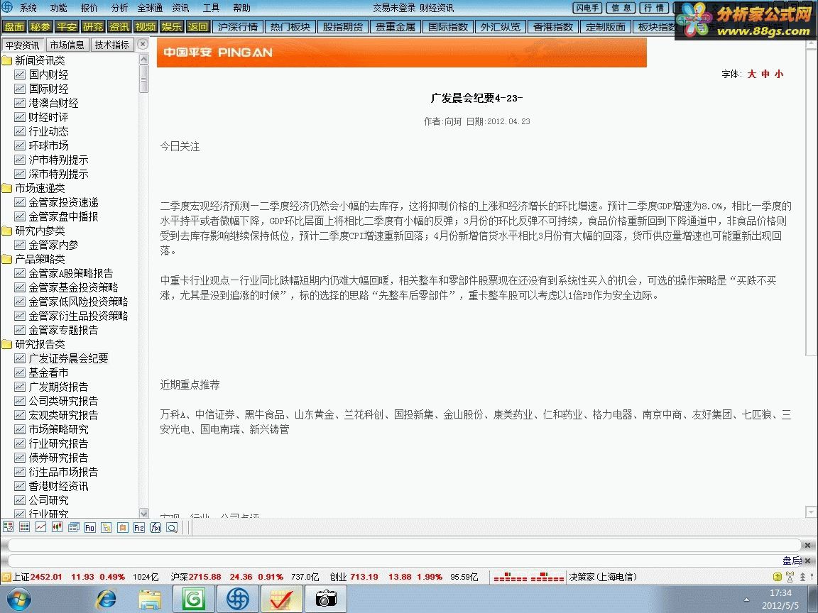The height and width of the screenshot is (613, 818).
Task: Click scroll-up arrow of sidebar tree
Action: click(144, 60)
